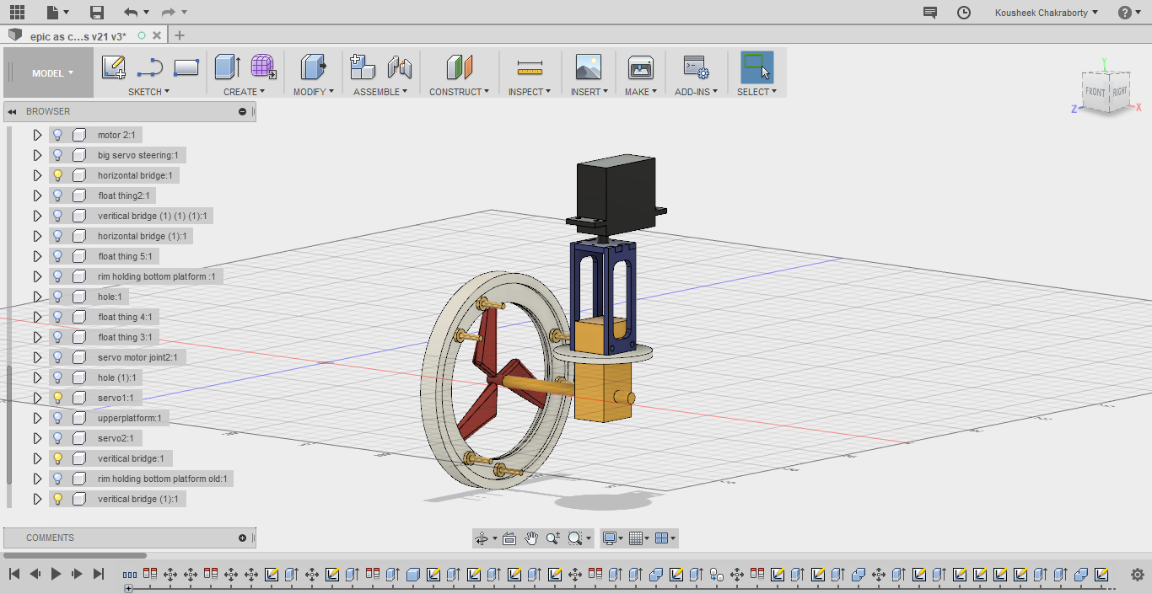Click the Measure tool under Inspect
1152x594 pixels.
coord(530,67)
